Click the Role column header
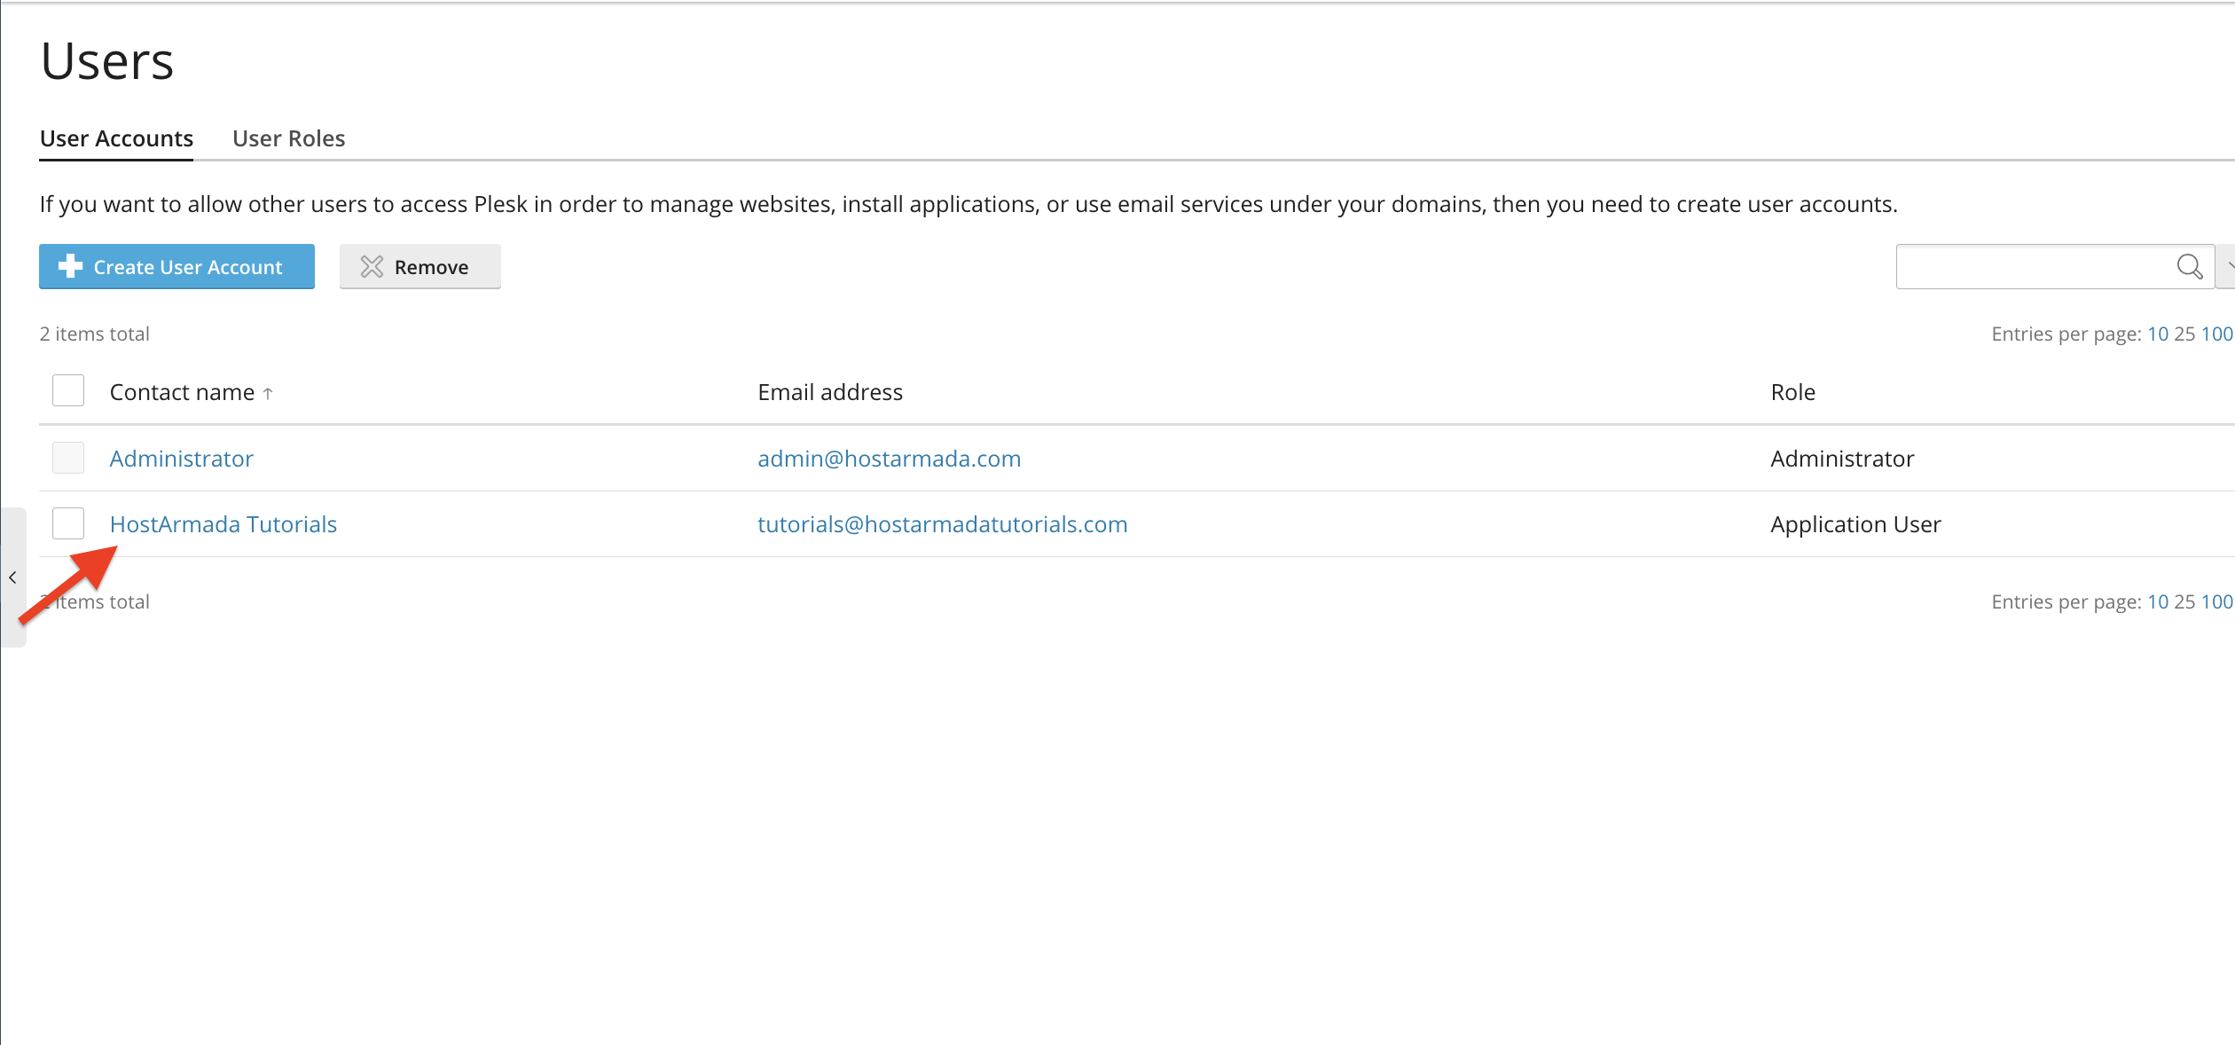 1792,392
